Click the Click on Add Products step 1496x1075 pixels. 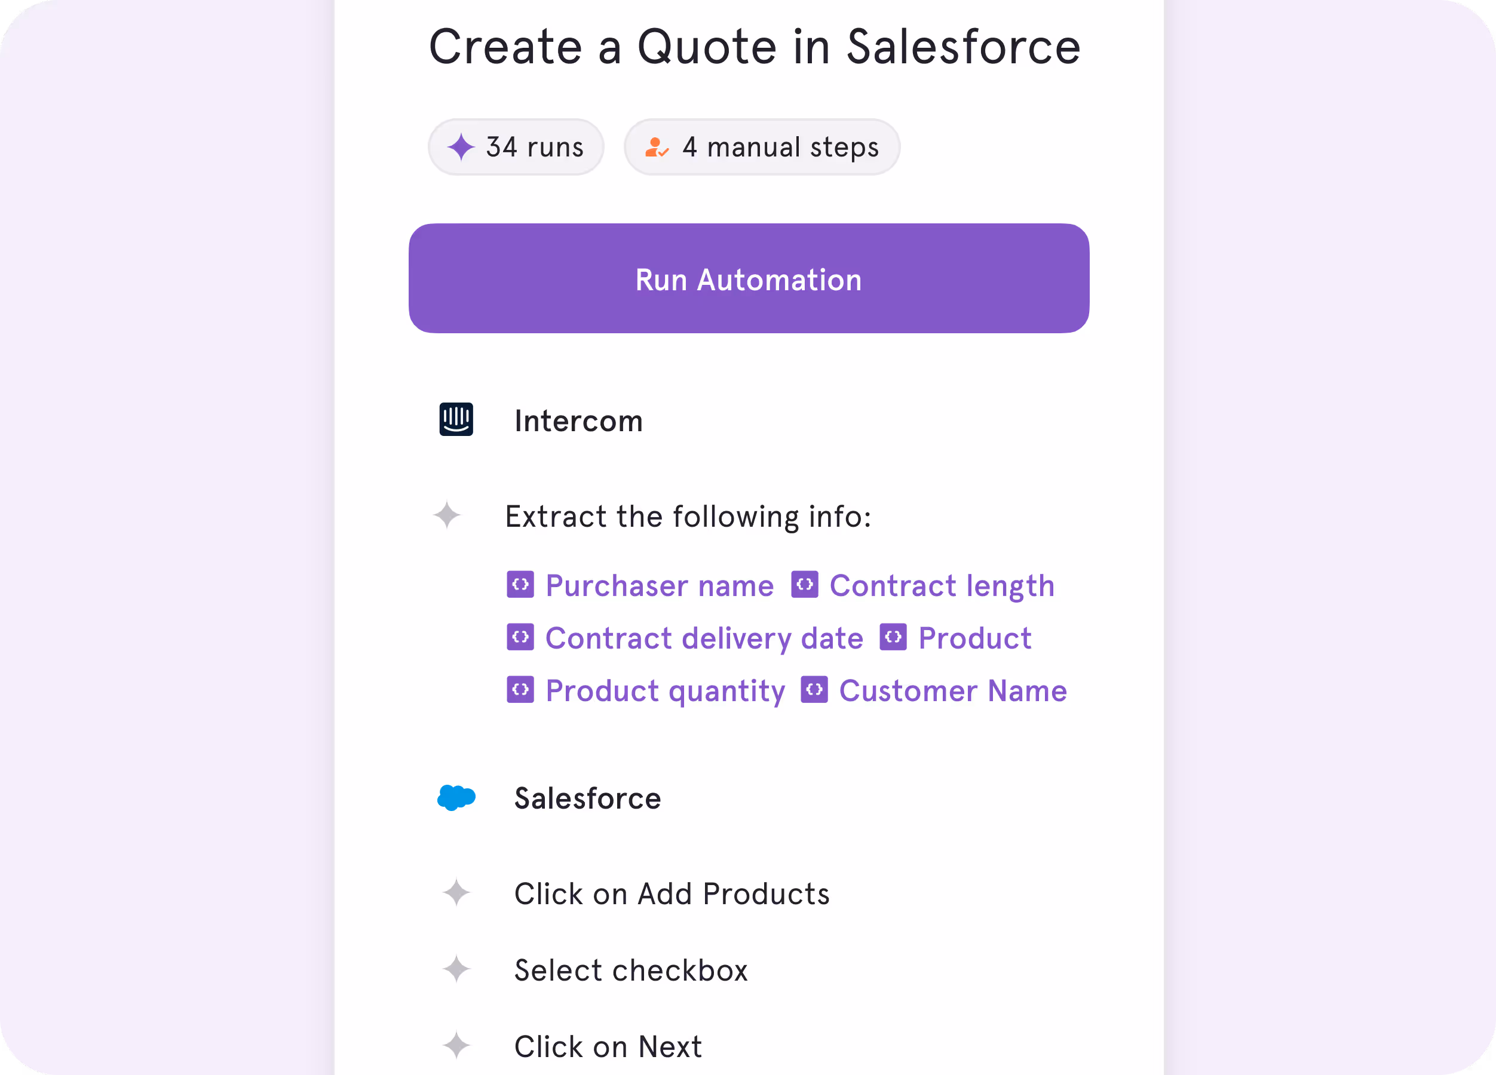[672, 893]
